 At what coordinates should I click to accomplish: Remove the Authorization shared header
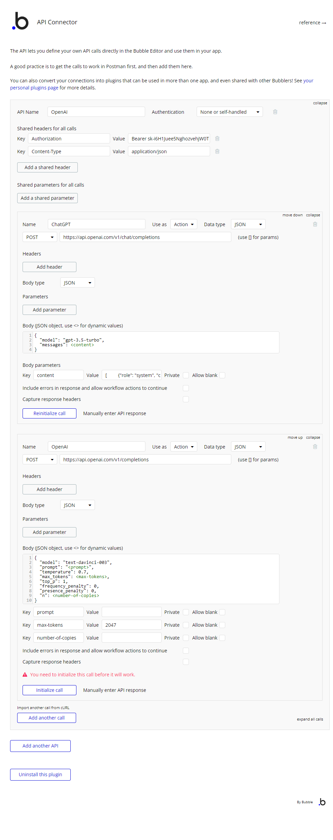coord(217,138)
